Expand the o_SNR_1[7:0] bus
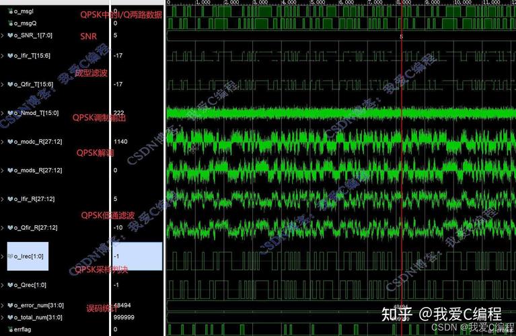 2,35
